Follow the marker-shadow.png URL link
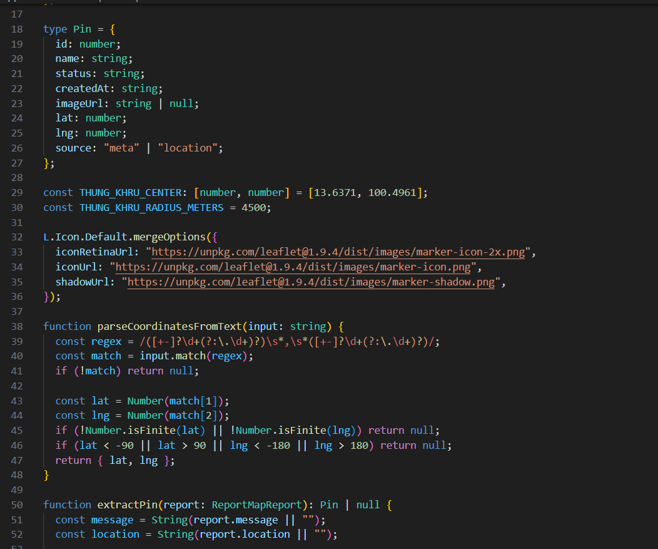 point(311,282)
